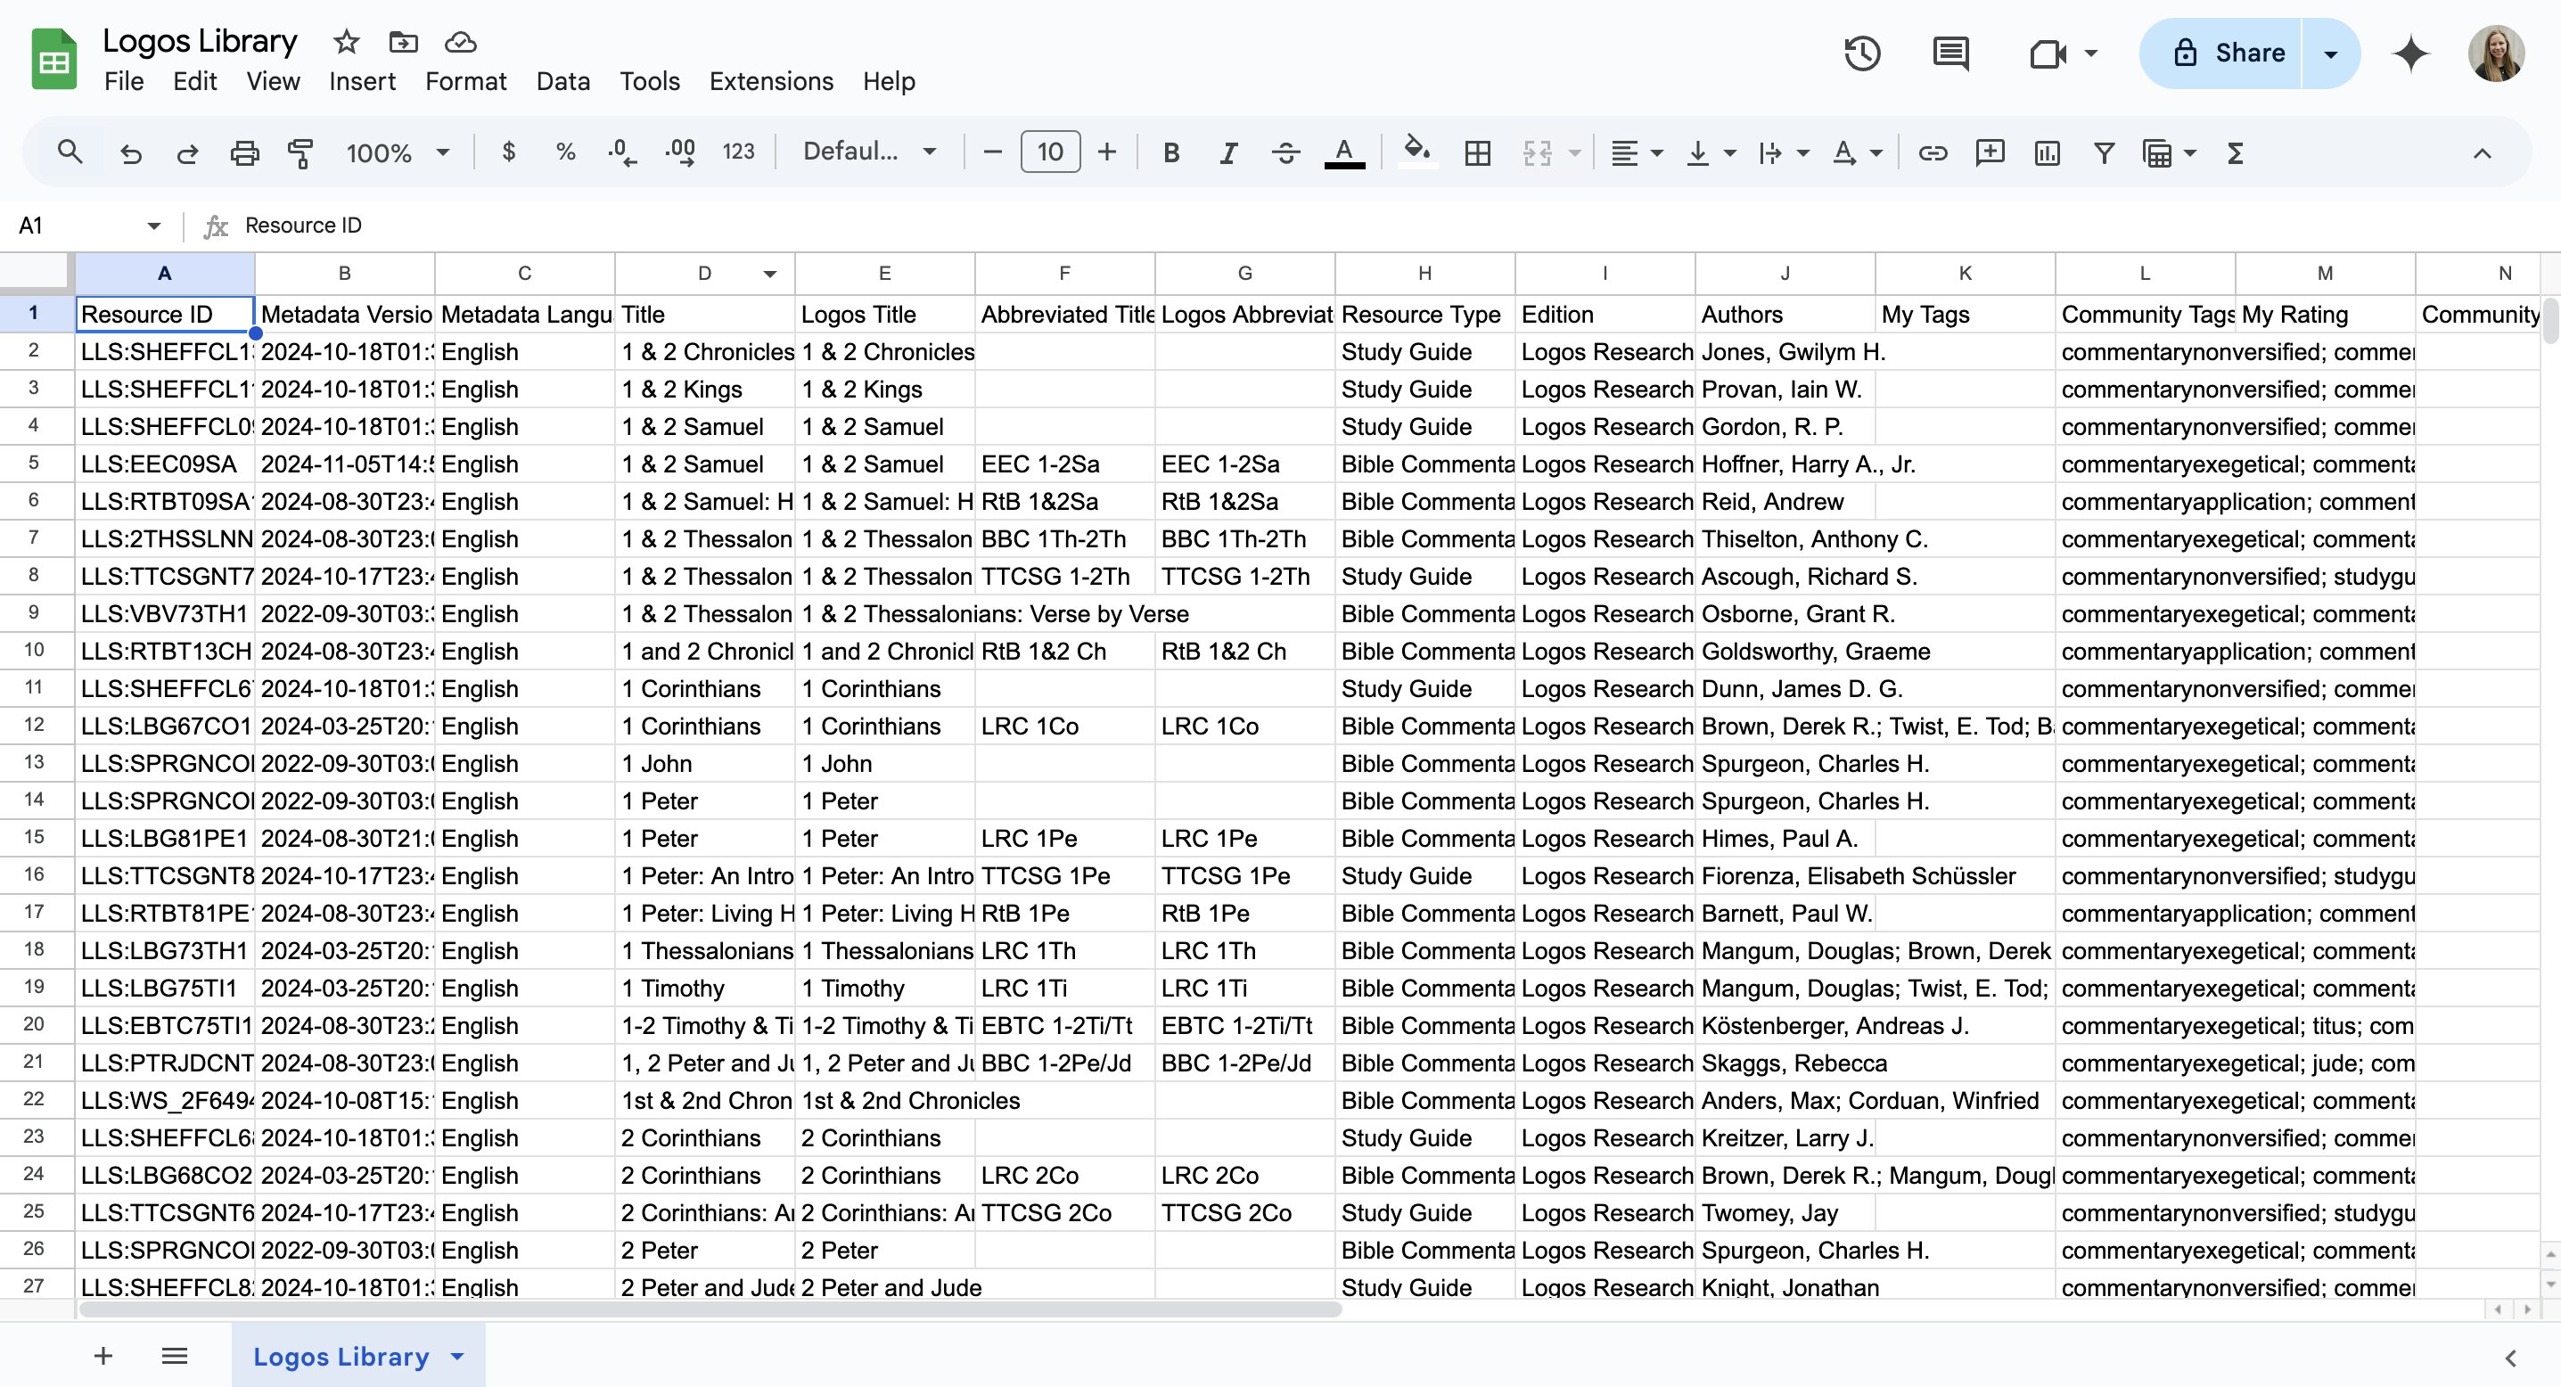
Task: Format as currency with dollar icon
Action: [x=509, y=152]
